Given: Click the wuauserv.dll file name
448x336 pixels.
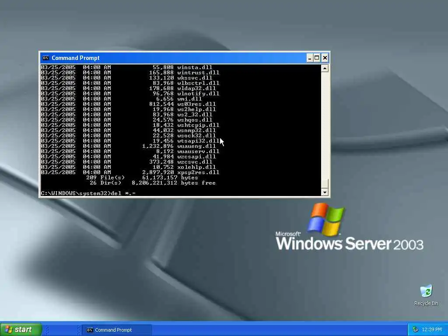Looking at the screenshot, I should [x=198, y=151].
